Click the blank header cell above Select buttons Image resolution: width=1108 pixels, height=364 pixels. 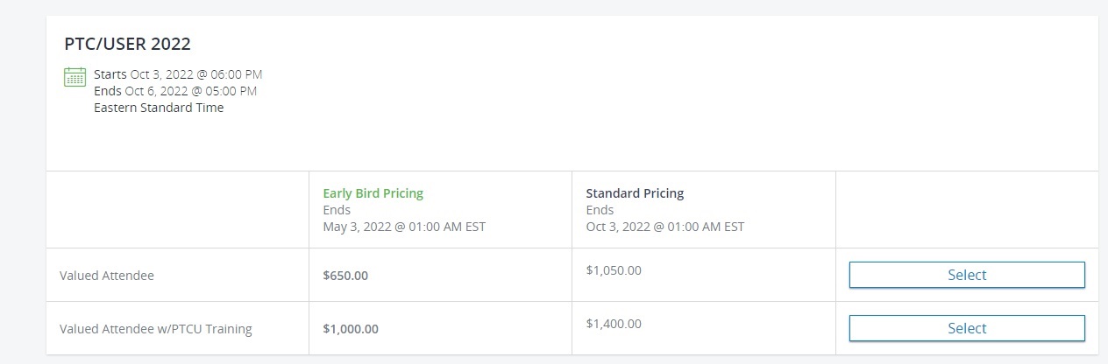click(966, 210)
